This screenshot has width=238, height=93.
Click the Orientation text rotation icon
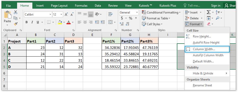point(97,15)
